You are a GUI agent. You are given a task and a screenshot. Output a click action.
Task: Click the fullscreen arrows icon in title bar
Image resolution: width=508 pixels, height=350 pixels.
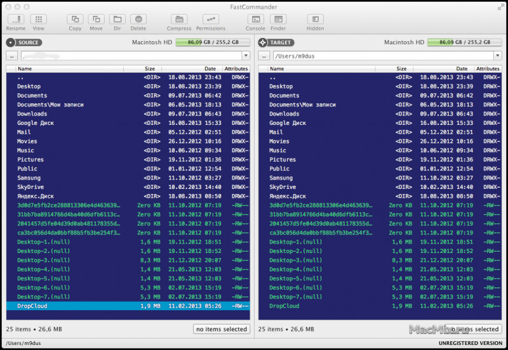(x=500, y=7)
